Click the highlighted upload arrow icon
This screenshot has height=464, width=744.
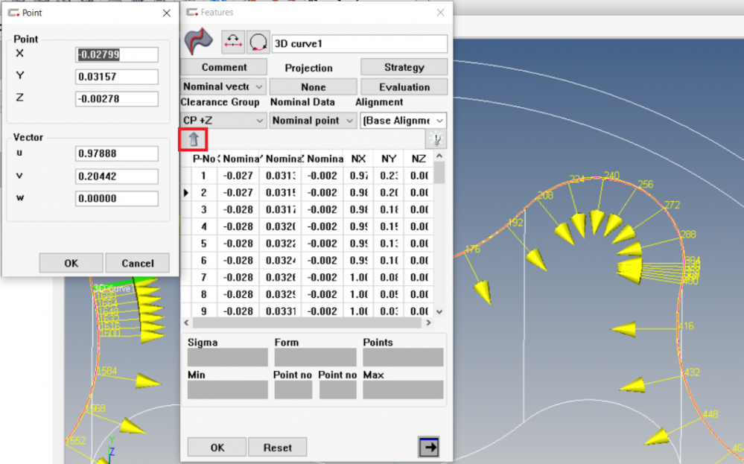[x=193, y=139]
